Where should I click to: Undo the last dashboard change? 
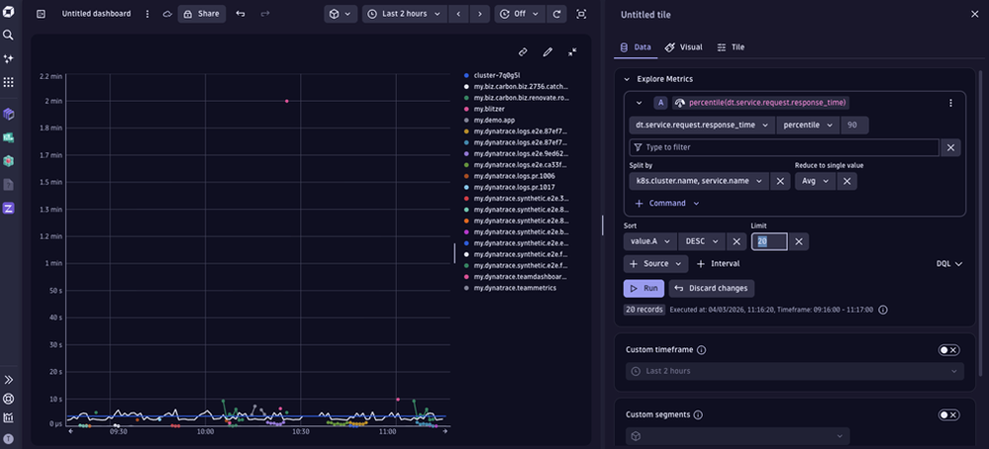coord(241,14)
